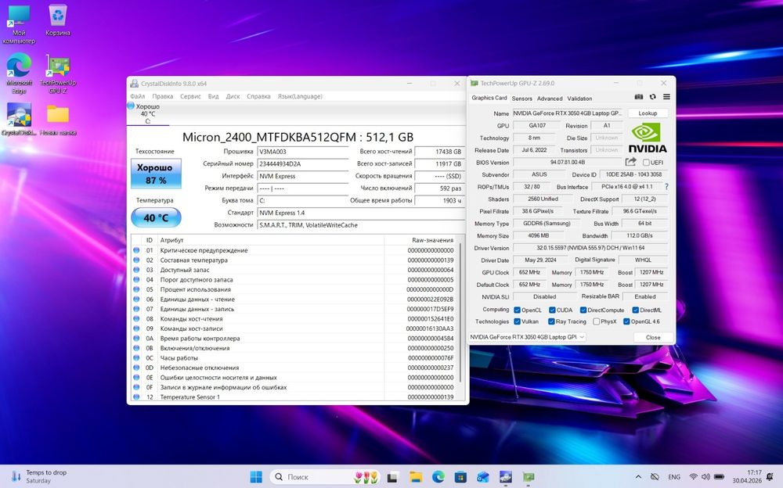783x488 pixels.
Task: Toggle the UEFI checkbox in GPU-Z
Action: [646, 163]
